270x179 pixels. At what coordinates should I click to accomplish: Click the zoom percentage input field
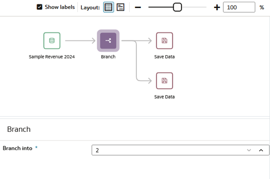coord(239,7)
